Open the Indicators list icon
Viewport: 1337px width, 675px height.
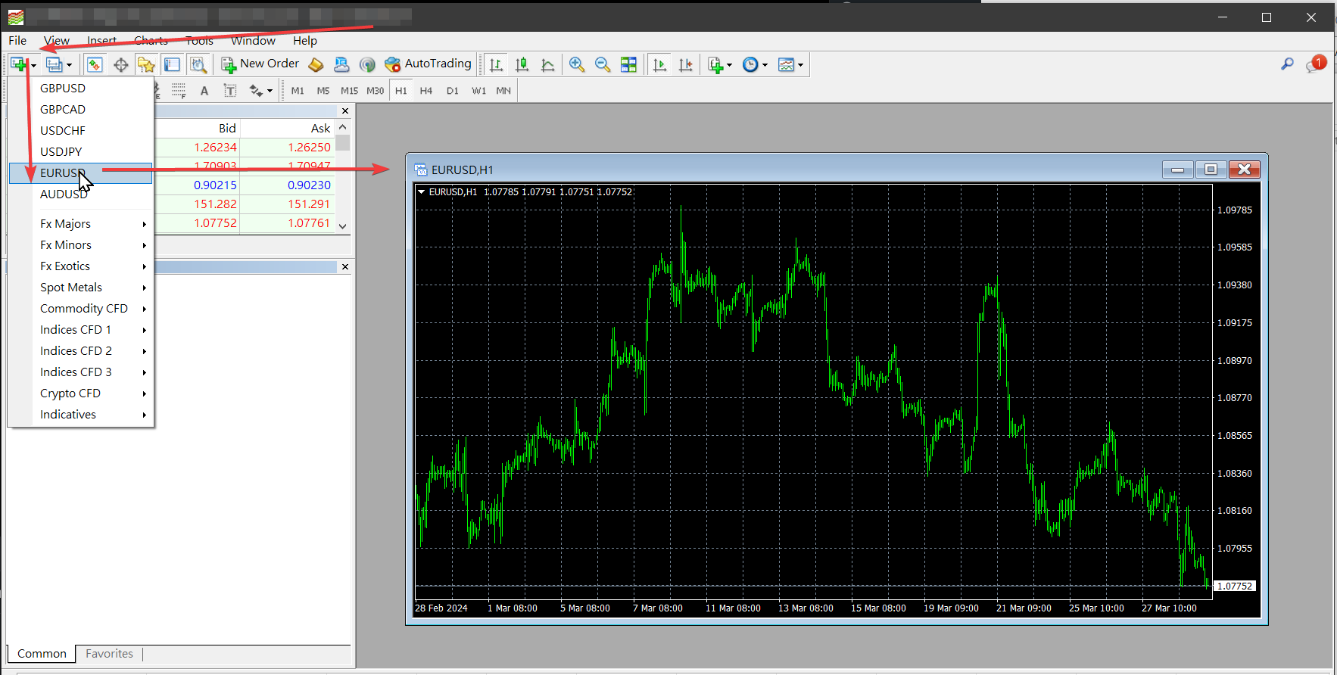(x=715, y=64)
